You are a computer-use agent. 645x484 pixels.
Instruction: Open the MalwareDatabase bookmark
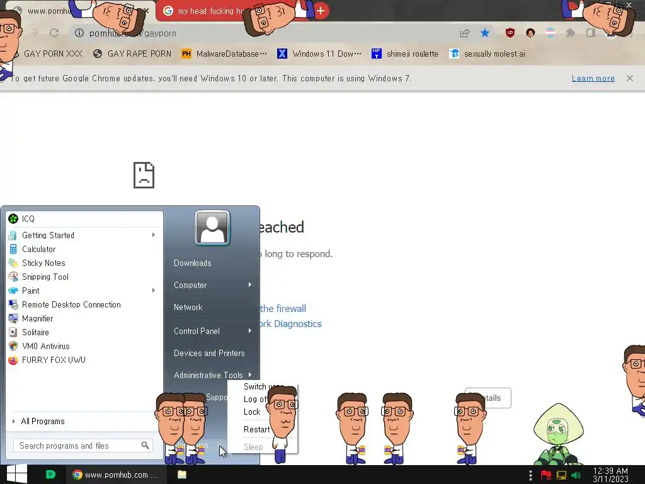click(224, 54)
